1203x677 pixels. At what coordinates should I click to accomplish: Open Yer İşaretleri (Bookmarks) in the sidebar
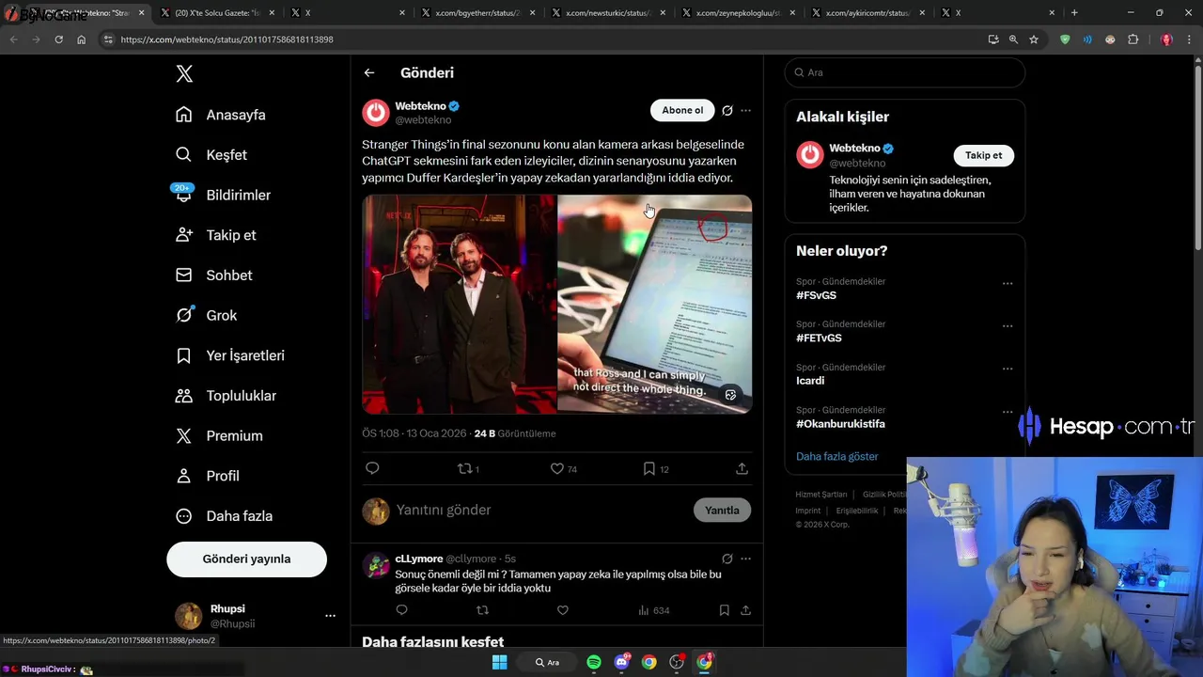(230, 355)
